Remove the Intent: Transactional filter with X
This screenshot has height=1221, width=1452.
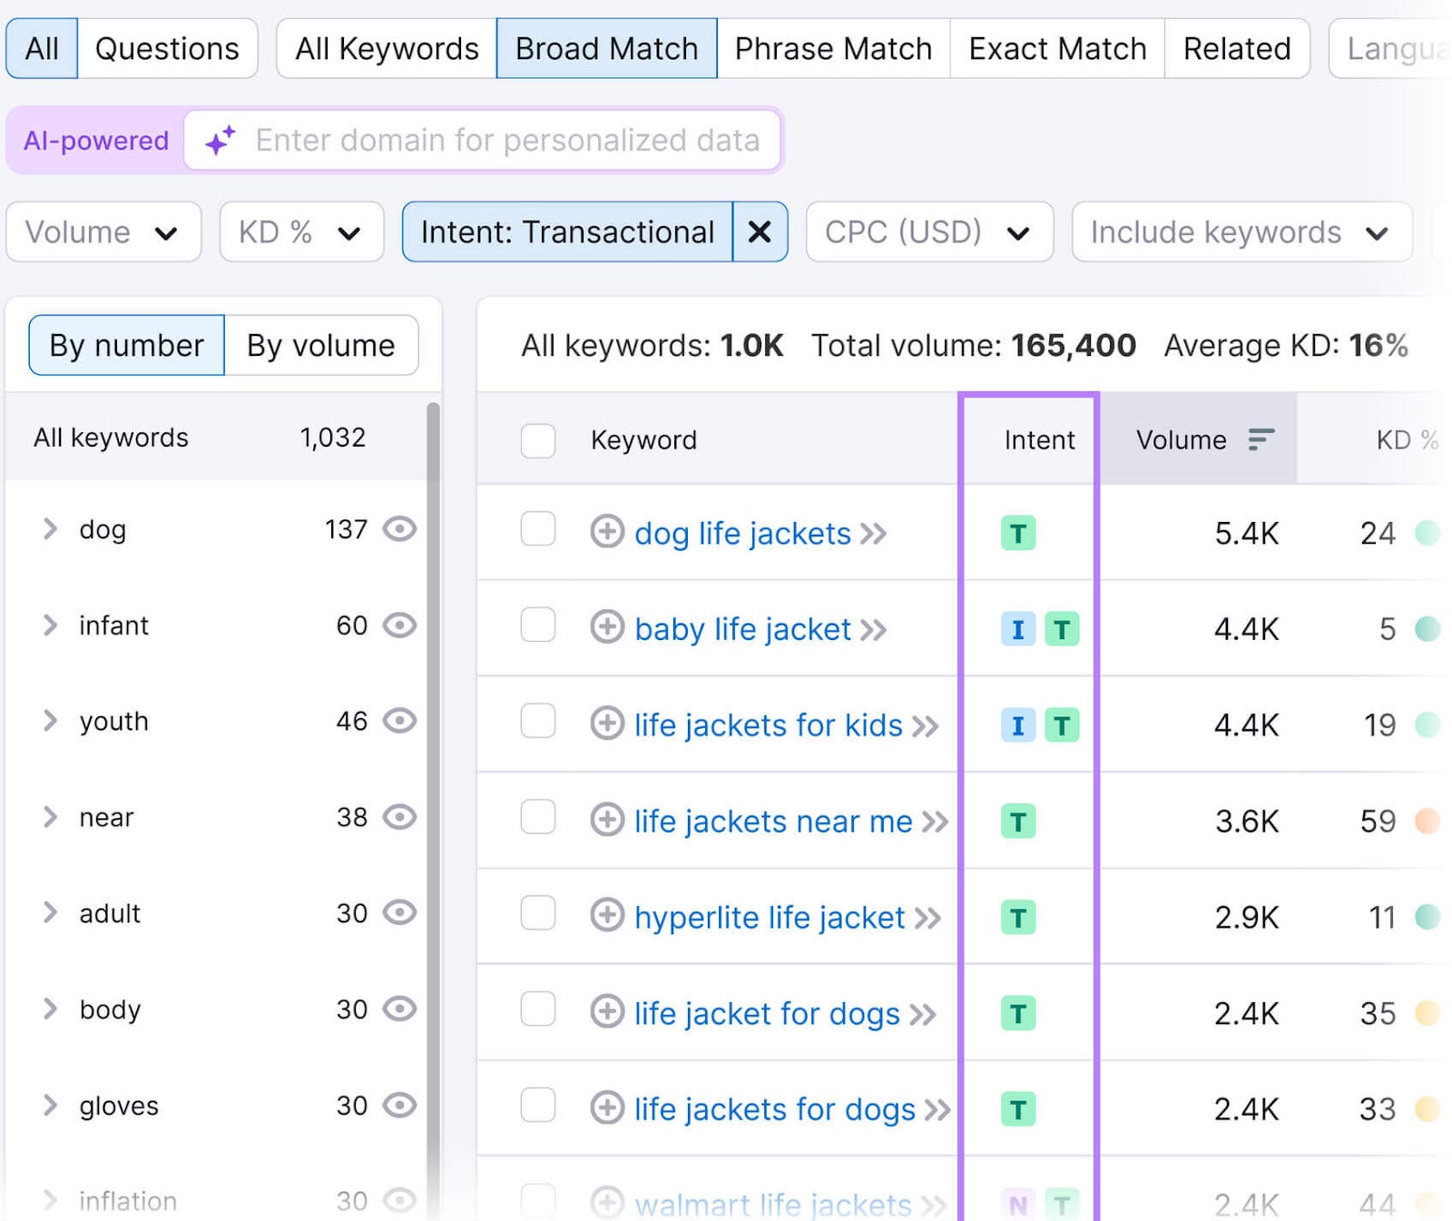[760, 232]
